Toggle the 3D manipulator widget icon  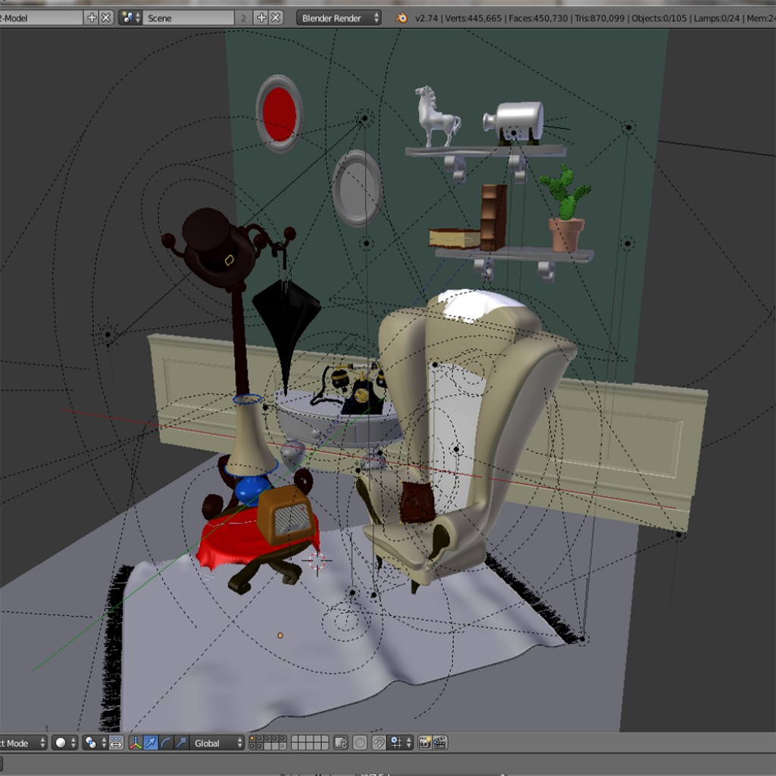tap(136, 743)
